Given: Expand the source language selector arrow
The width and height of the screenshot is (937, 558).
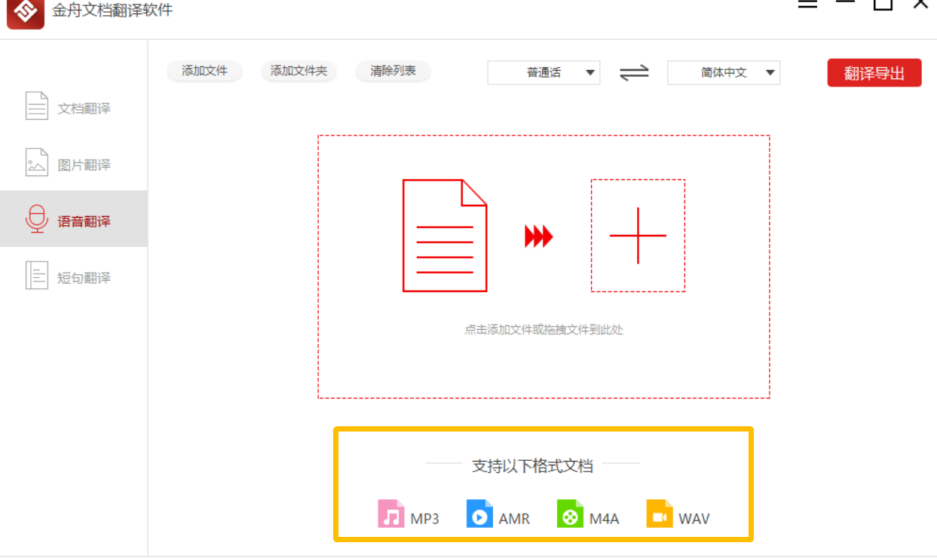Looking at the screenshot, I should tap(590, 72).
